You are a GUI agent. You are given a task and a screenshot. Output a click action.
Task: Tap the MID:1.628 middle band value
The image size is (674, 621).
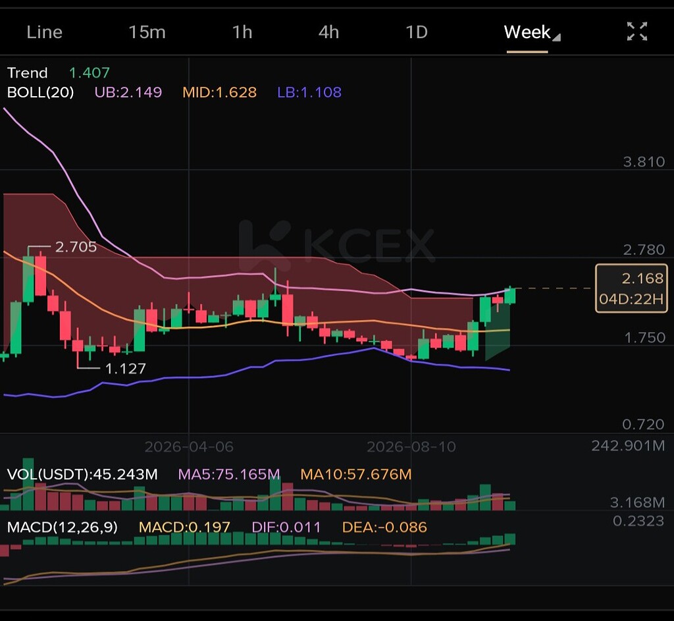click(219, 92)
